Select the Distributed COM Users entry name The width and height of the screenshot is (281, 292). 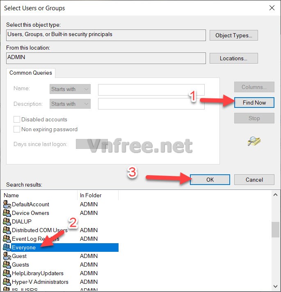click(x=40, y=230)
